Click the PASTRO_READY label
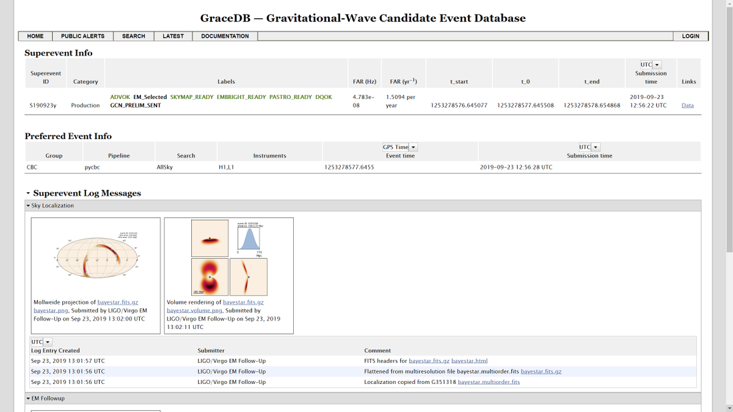 coord(290,97)
